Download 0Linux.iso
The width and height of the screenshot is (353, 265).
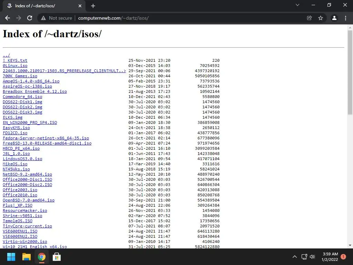pyautogui.click(x=15, y=66)
